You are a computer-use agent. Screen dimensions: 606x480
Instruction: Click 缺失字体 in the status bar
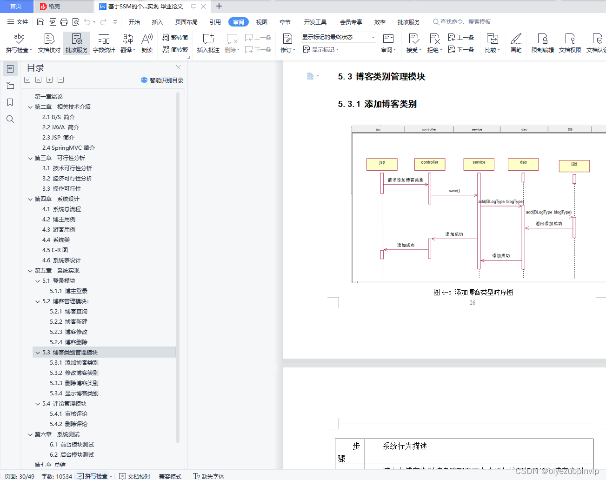tap(209, 476)
